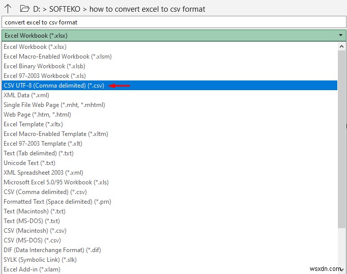The width and height of the screenshot is (347, 274).
Task: Choose Excel Template (*.xltx)
Action: (x=170, y=124)
